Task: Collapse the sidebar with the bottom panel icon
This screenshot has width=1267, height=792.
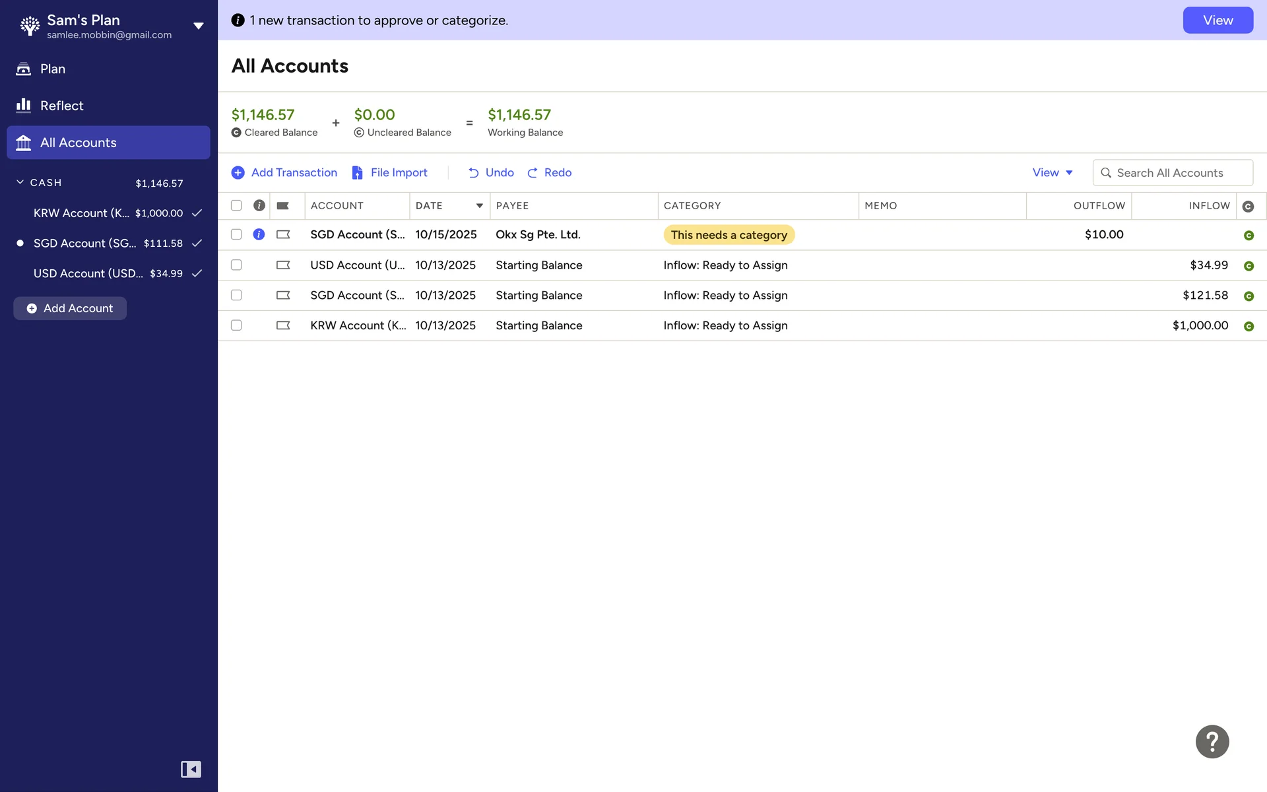Action: point(191,769)
